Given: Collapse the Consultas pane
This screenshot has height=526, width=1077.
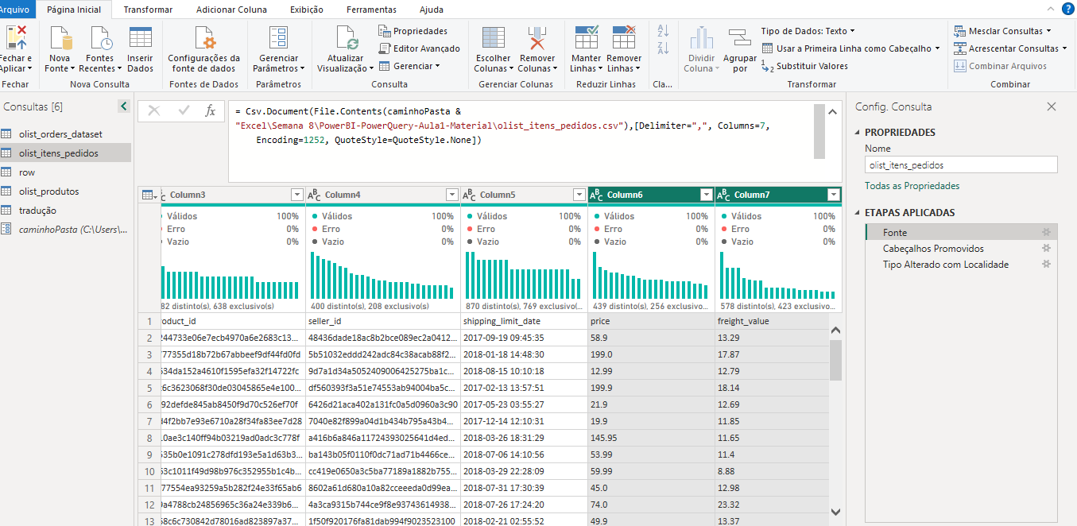Looking at the screenshot, I should coord(123,106).
